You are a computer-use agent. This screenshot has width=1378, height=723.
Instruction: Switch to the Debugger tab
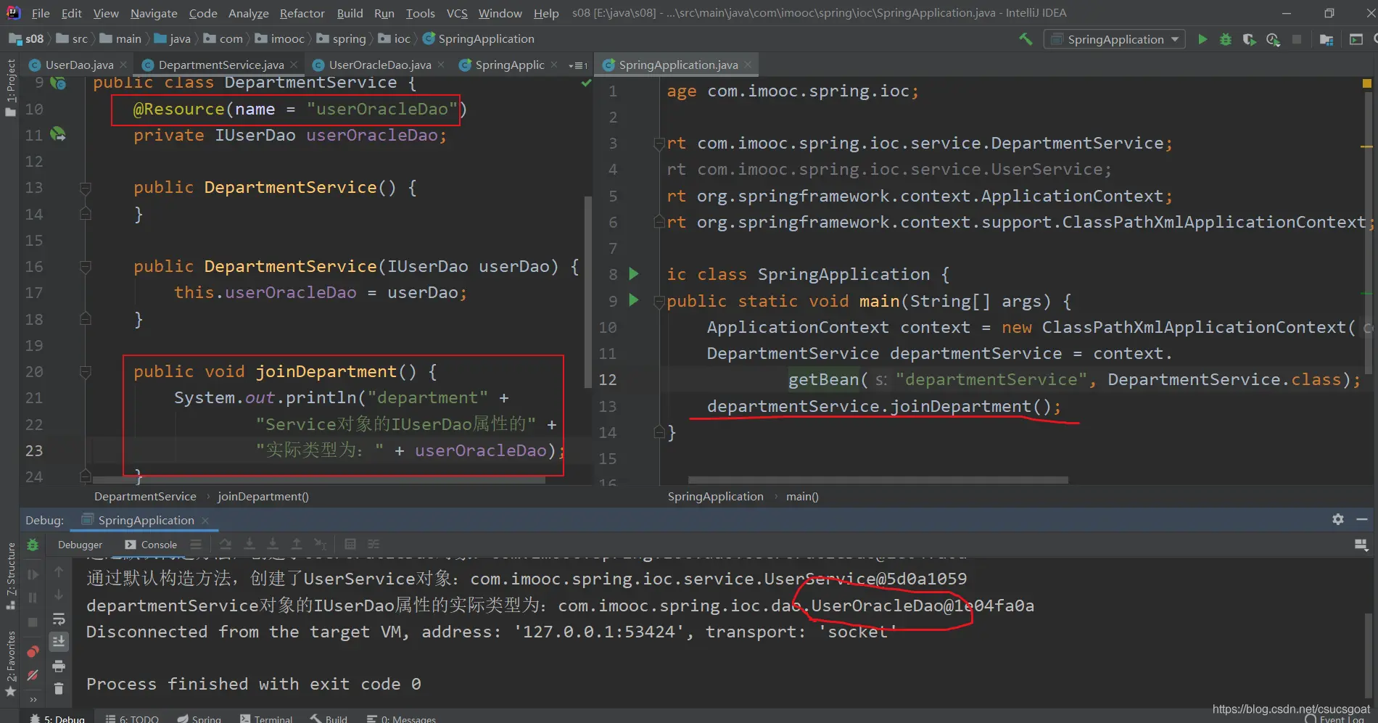point(80,545)
